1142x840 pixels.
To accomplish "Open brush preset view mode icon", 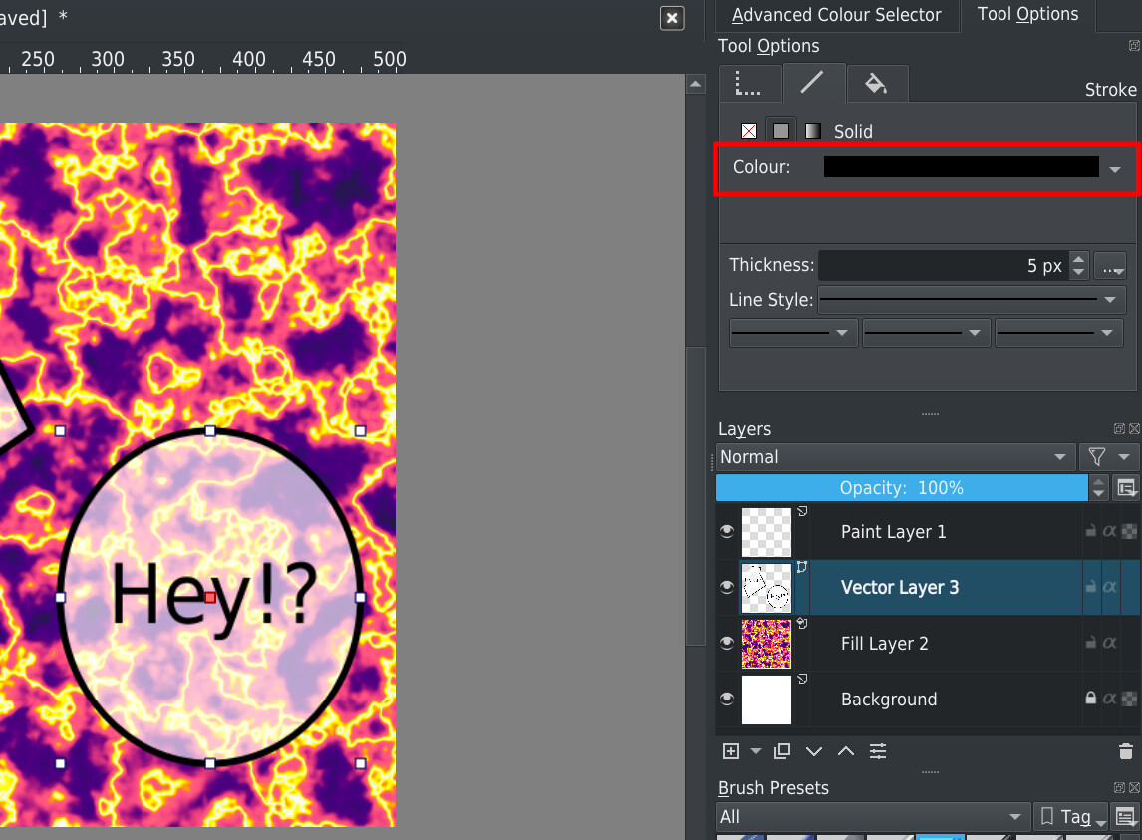I will (x=1126, y=817).
